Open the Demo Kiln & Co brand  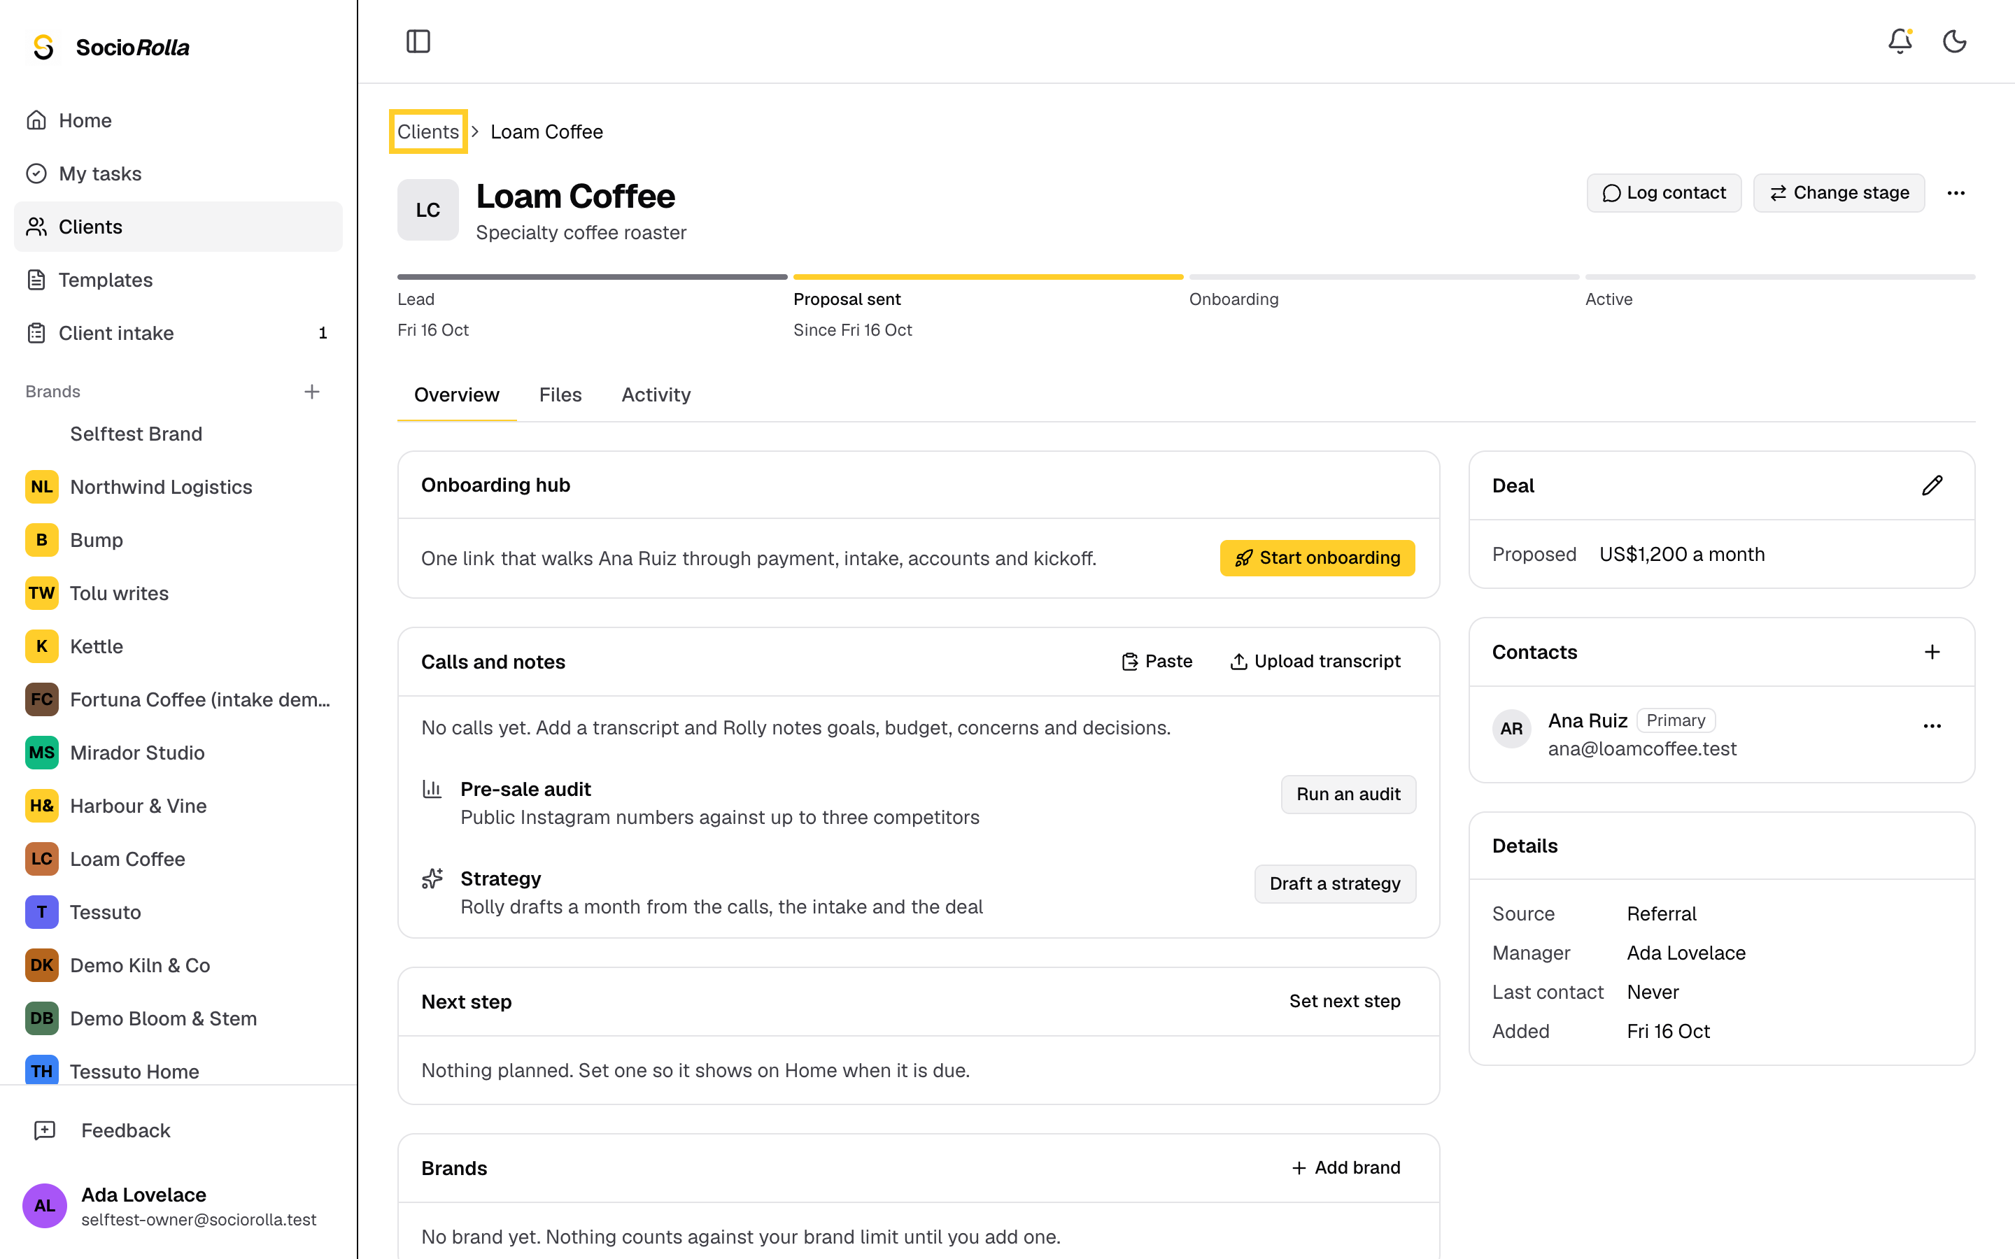tap(178, 965)
